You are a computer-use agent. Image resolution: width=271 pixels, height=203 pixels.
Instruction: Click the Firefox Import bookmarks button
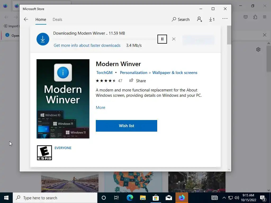click(11, 26)
